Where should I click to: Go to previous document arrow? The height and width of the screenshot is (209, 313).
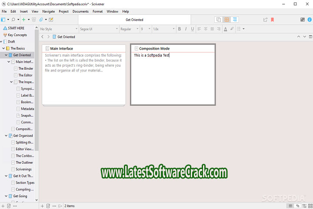pyautogui.click(x=298, y=37)
